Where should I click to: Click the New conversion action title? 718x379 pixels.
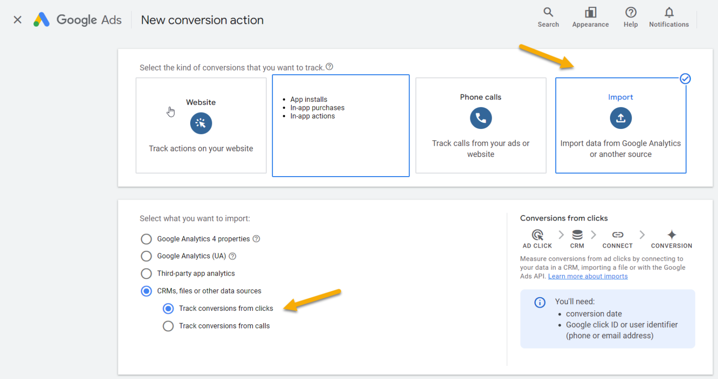pyautogui.click(x=202, y=20)
